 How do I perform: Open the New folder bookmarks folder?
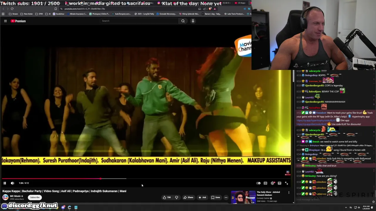pyautogui.click(x=27, y=14)
